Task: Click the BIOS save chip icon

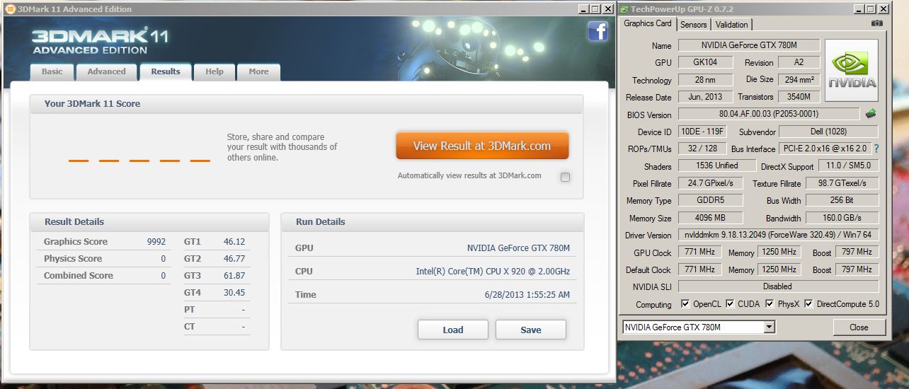Action: (x=871, y=113)
